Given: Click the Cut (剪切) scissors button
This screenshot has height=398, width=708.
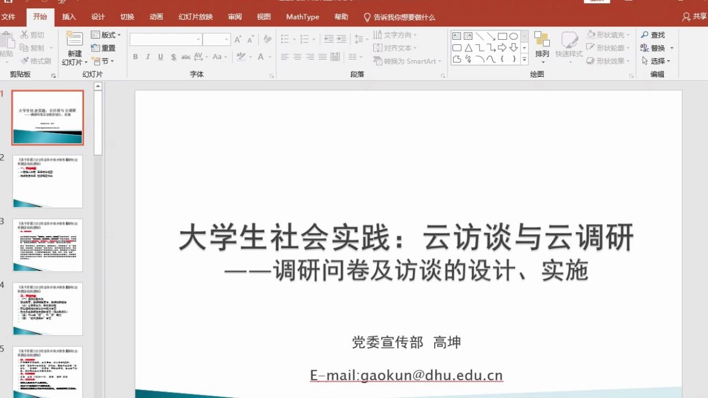Looking at the screenshot, I should tap(32, 35).
